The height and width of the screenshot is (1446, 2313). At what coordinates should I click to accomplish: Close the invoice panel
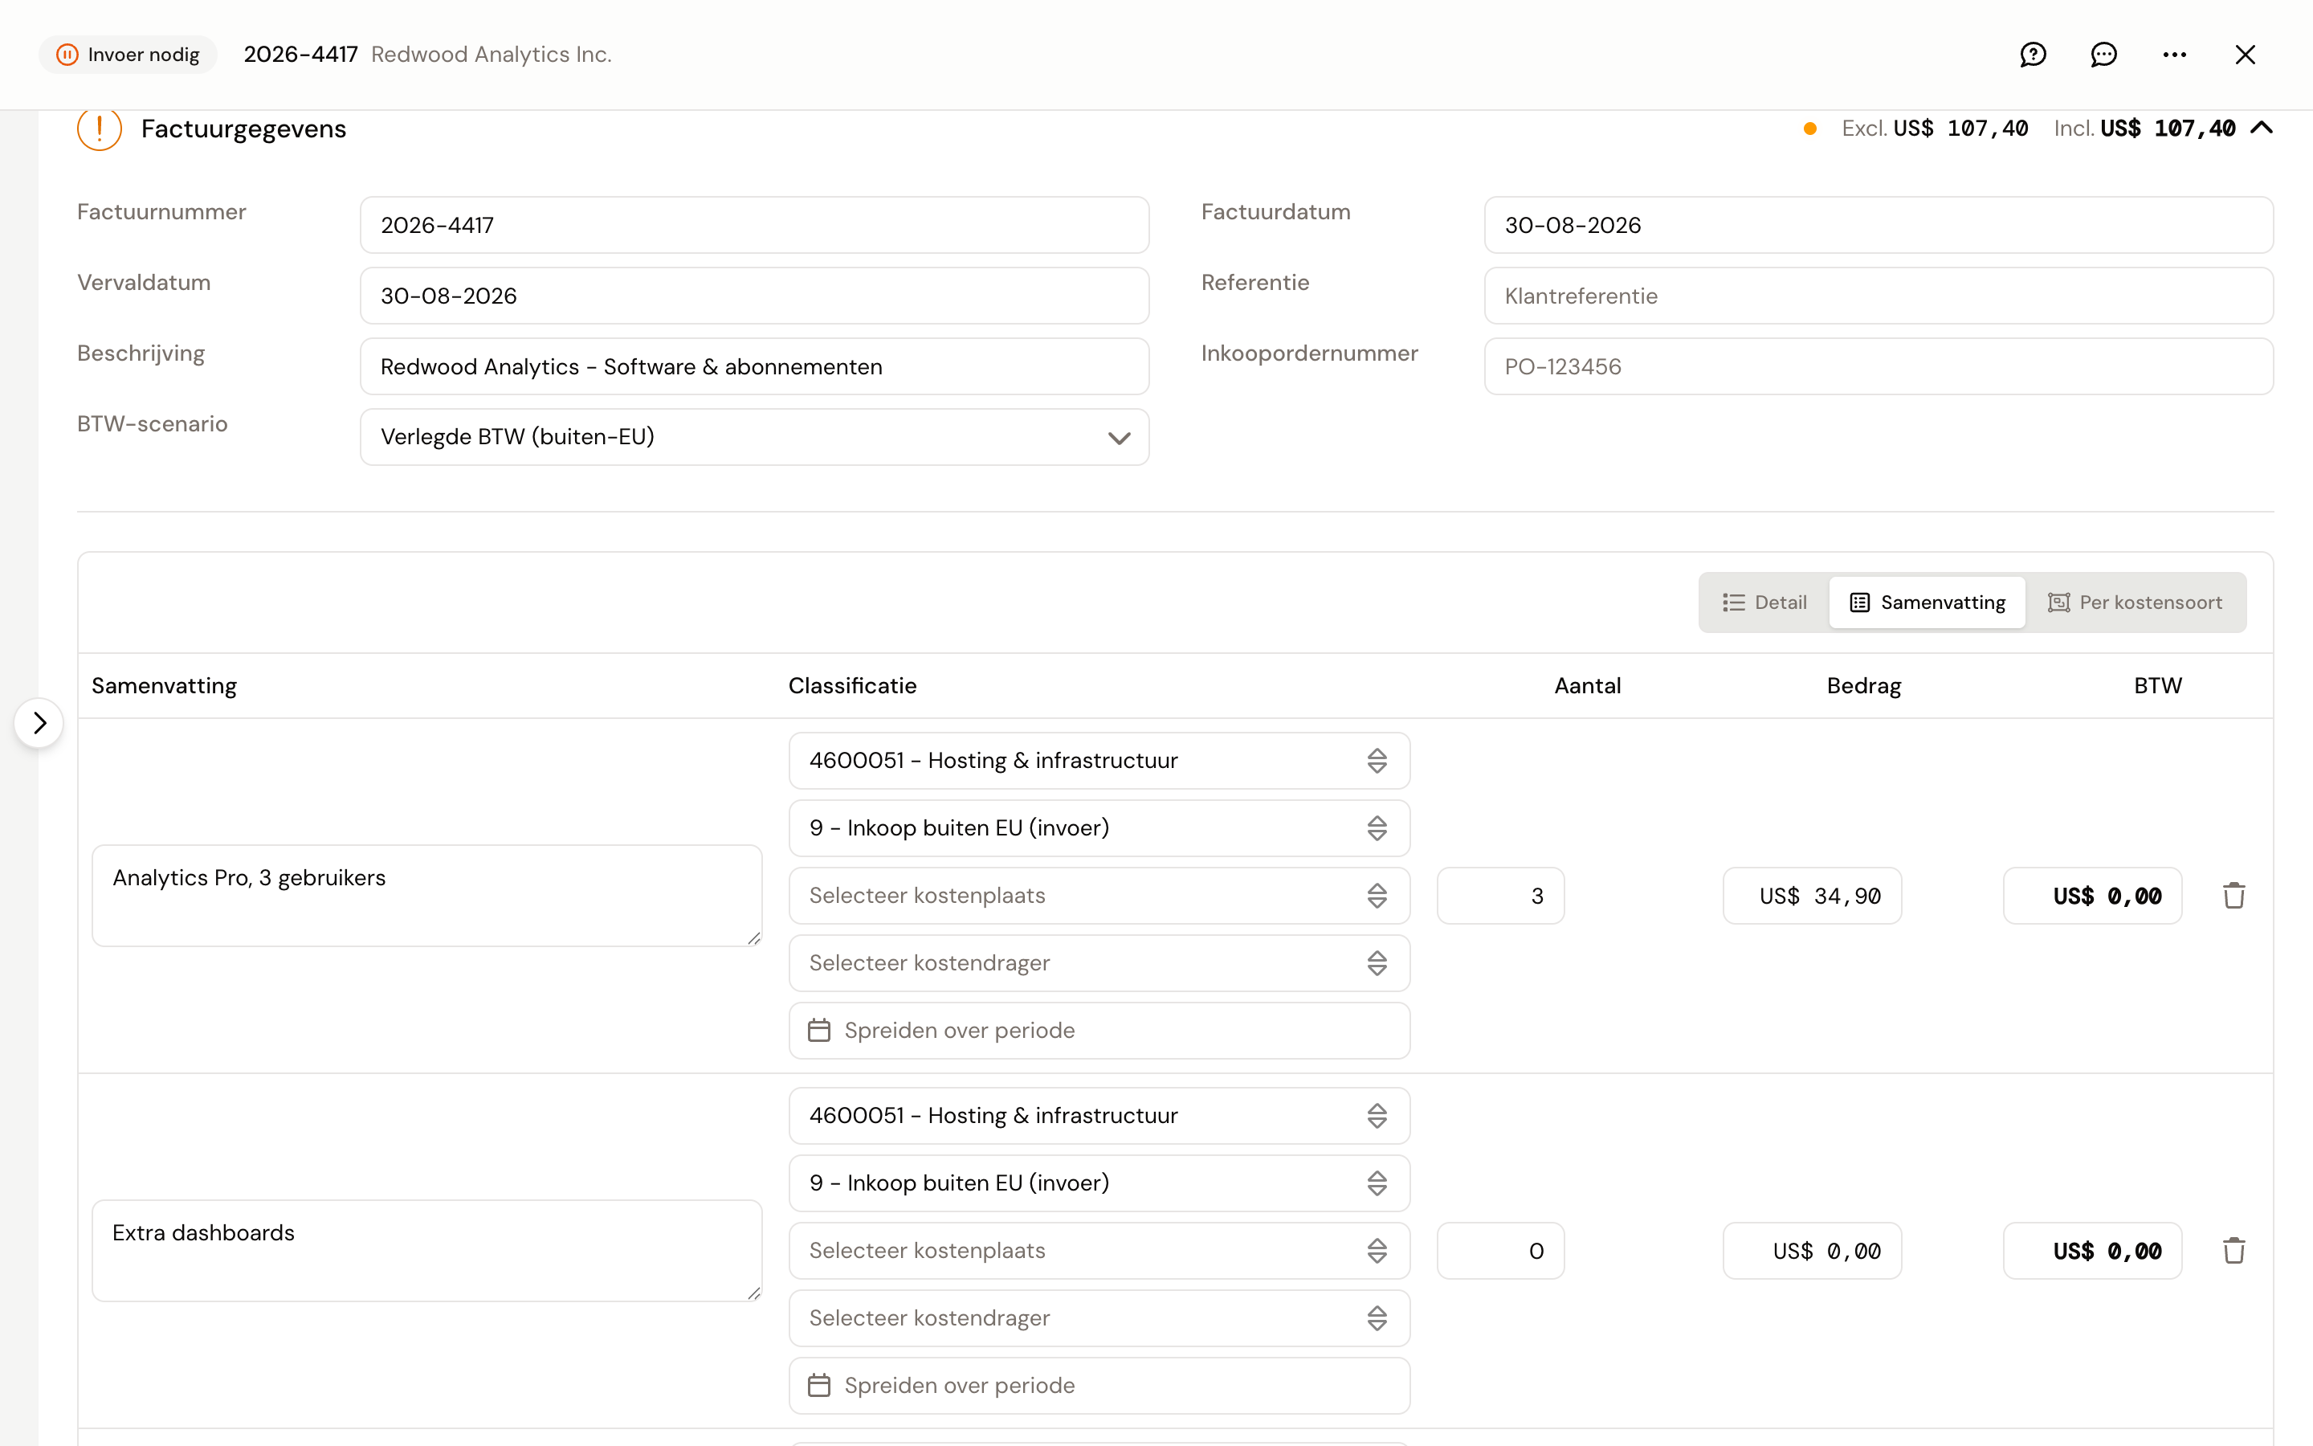2246,55
